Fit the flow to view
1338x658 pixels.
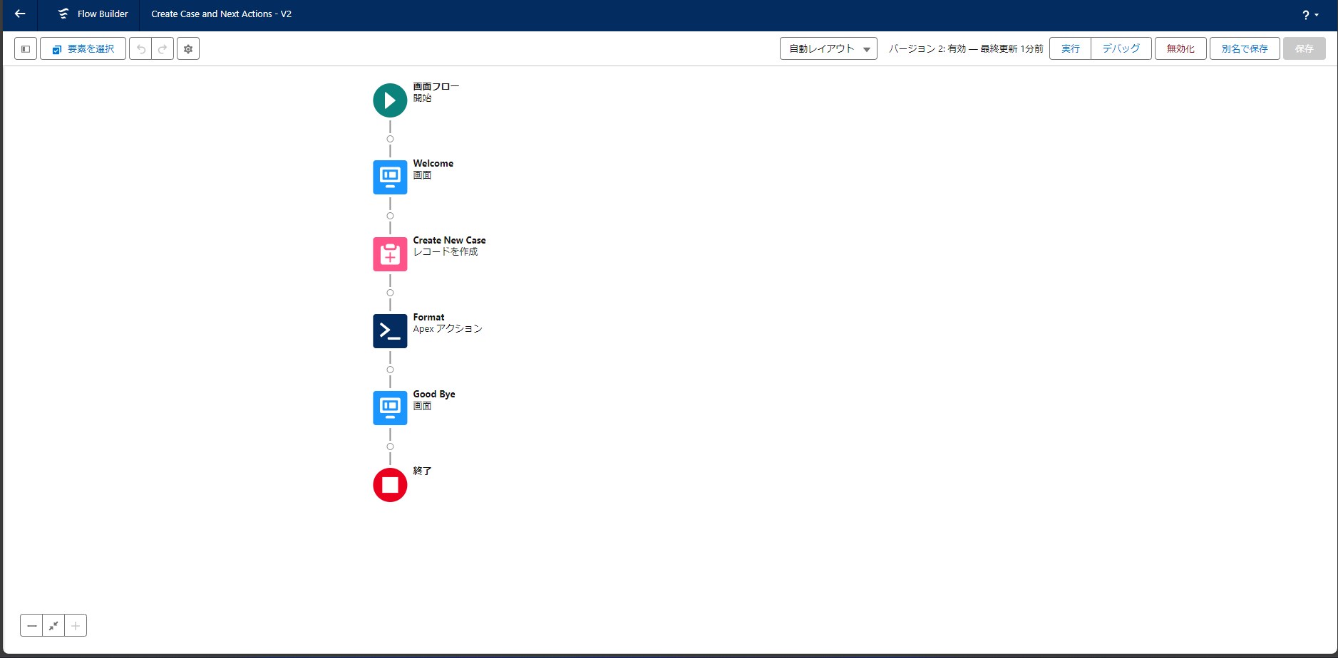pos(53,625)
